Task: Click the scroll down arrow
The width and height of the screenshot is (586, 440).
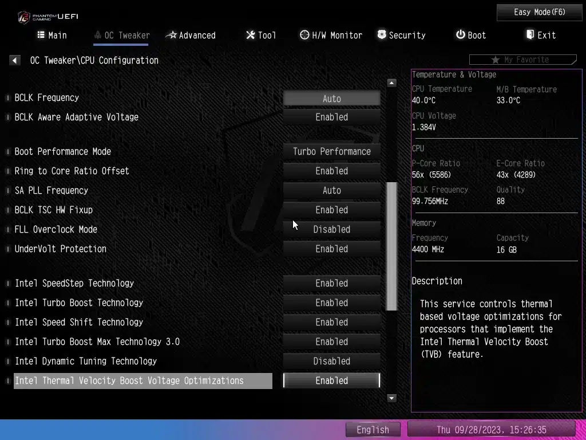Action: click(x=392, y=398)
